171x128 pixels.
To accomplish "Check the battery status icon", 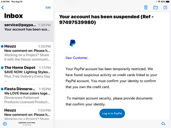I will point(168,2).
